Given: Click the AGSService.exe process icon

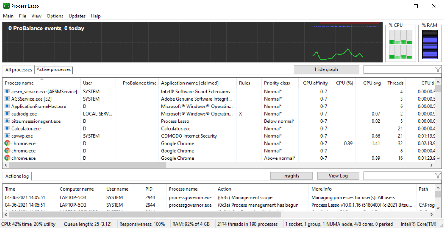Looking at the screenshot, I should tap(7, 99).
